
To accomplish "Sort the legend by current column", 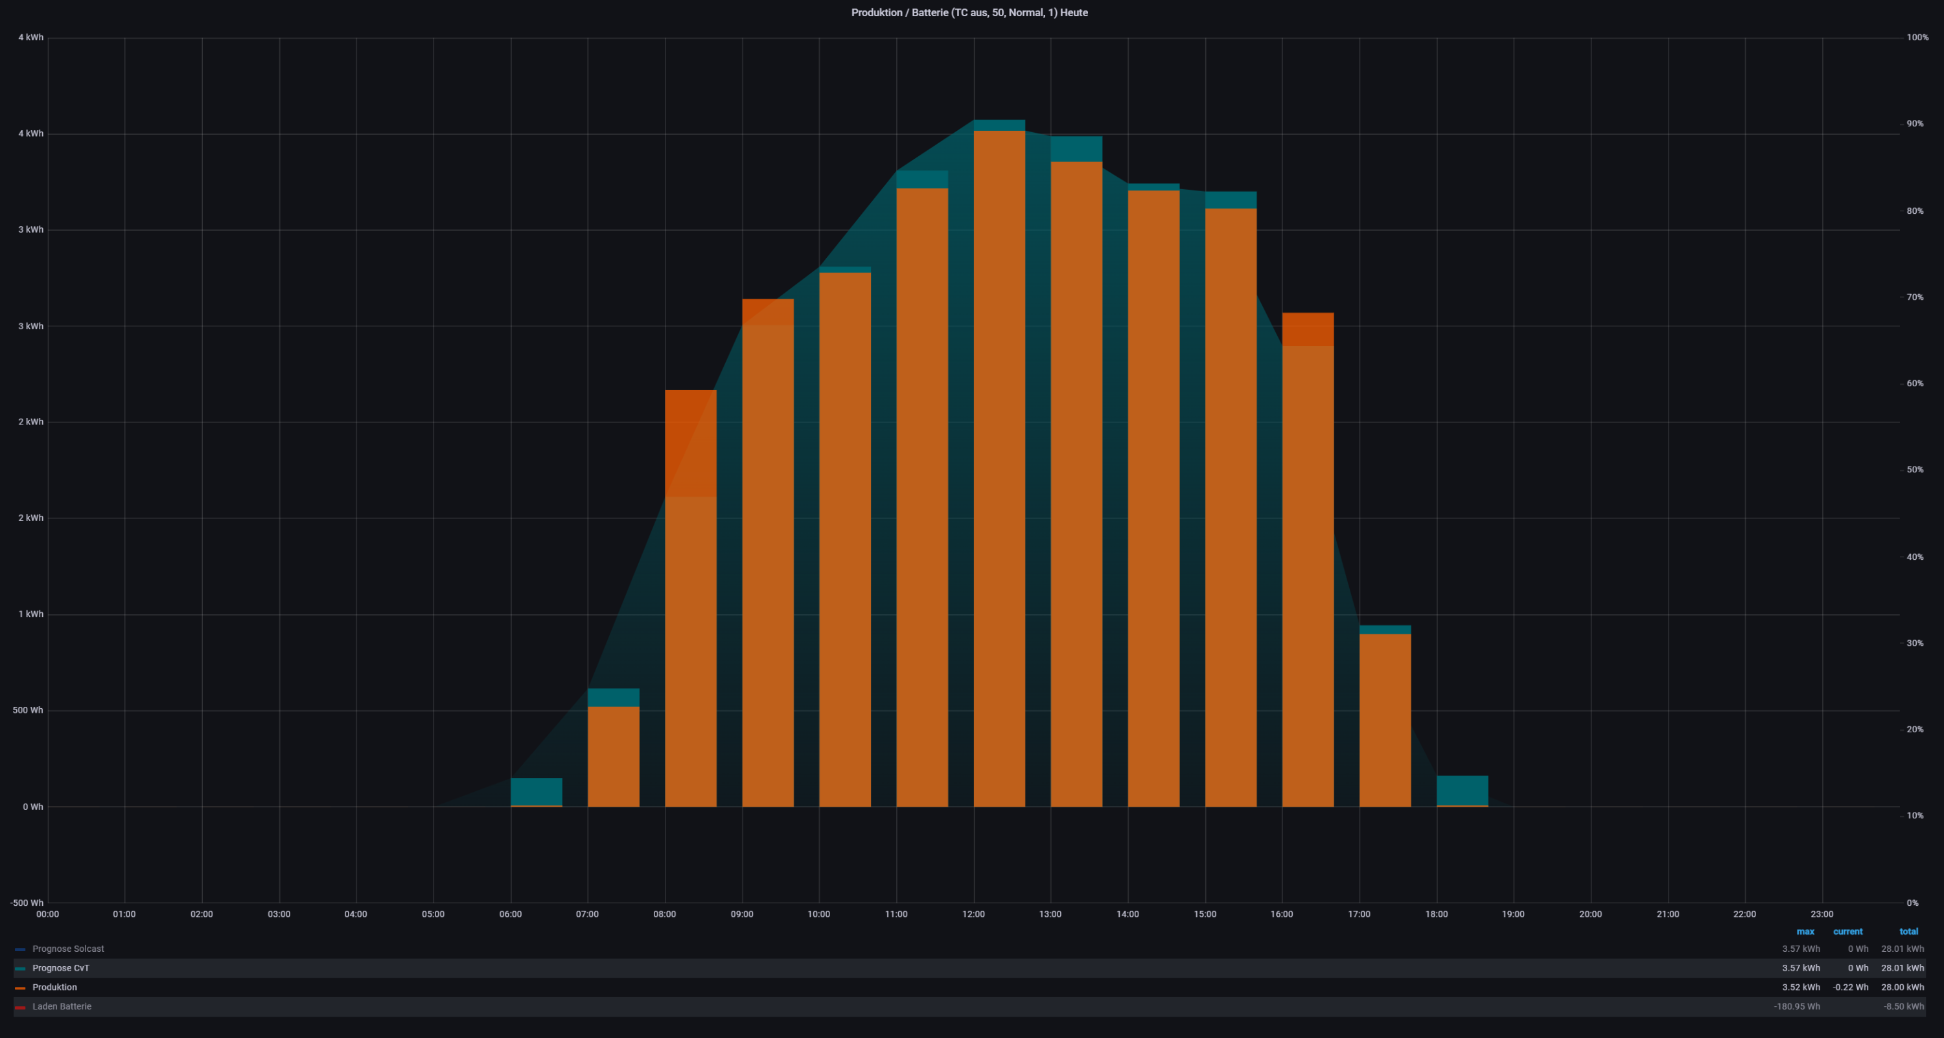I will (x=1847, y=932).
